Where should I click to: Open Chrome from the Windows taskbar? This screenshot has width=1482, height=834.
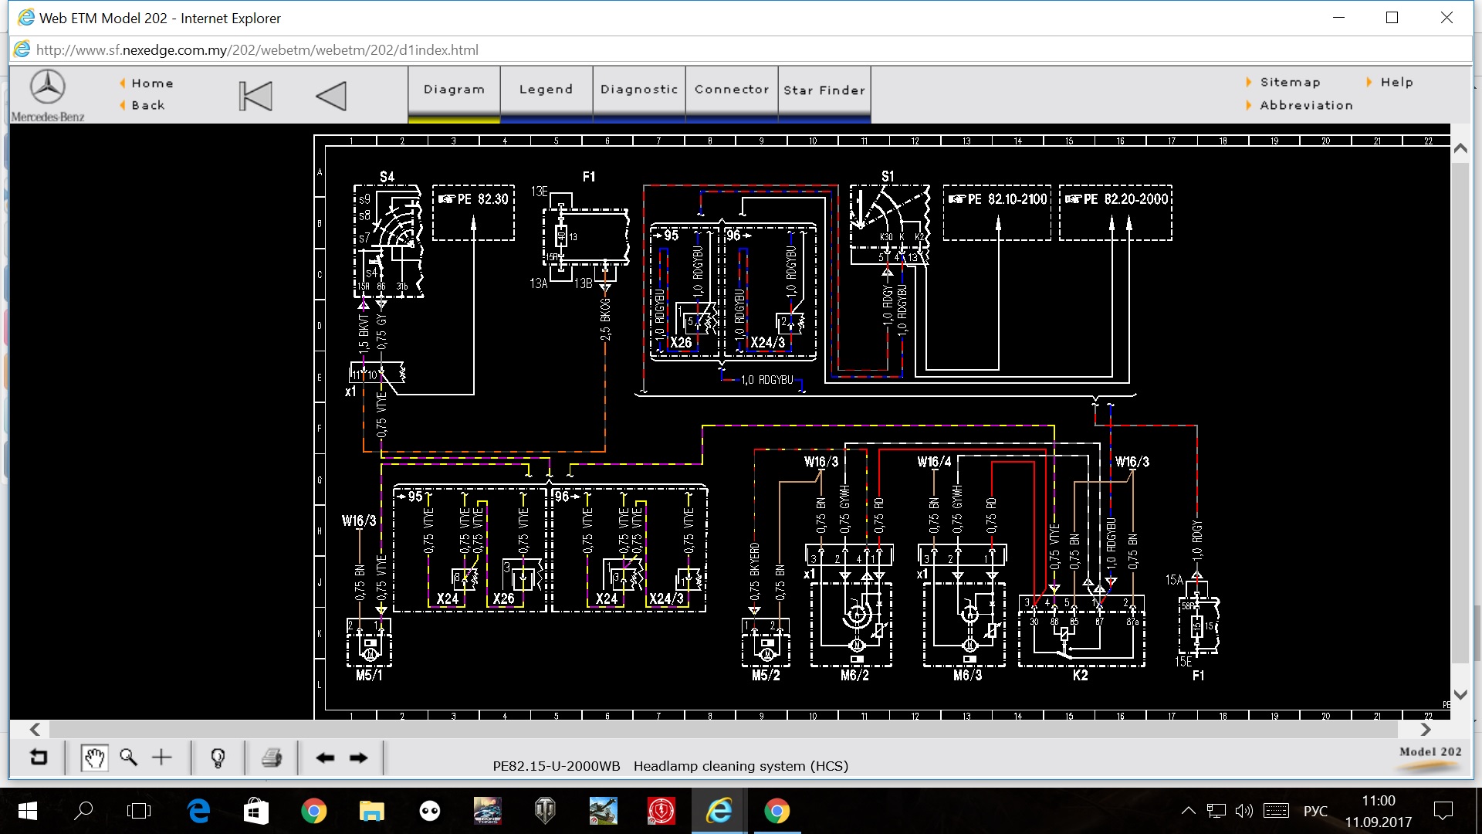click(313, 811)
